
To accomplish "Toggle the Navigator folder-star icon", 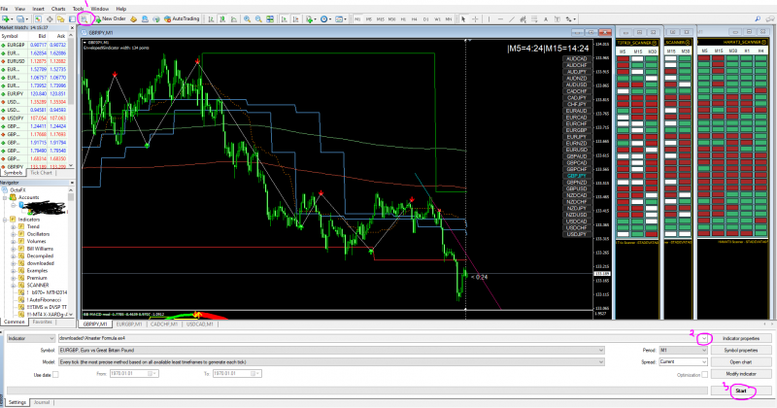I will [x=61, y=18].
